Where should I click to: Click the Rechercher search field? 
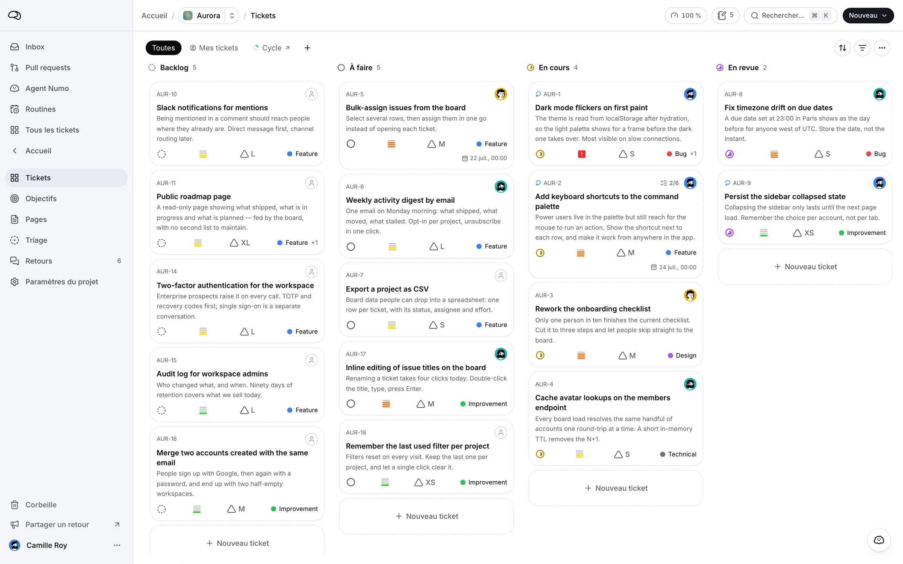click(791, 16)
